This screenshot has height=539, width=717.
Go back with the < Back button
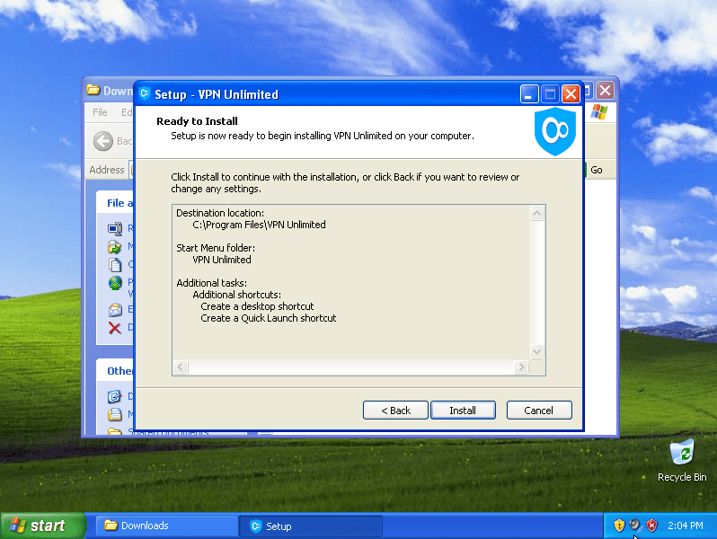[x=395, y=410]
